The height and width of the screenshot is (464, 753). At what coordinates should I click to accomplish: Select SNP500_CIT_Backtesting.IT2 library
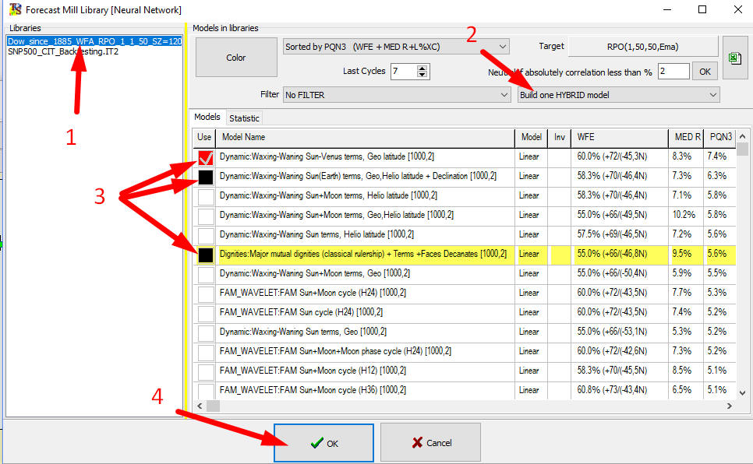click(x=64, y=52)
